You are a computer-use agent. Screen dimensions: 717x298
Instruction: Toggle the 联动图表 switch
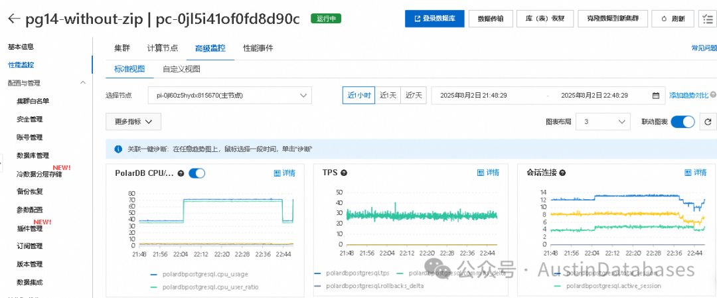coord(683,121)
